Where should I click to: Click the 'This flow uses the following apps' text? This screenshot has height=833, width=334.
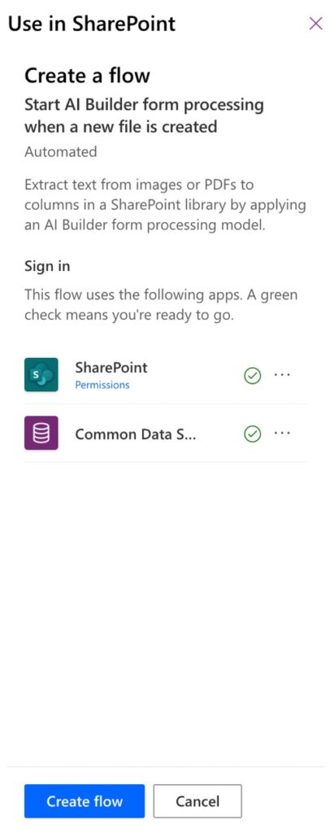[162, 304]
